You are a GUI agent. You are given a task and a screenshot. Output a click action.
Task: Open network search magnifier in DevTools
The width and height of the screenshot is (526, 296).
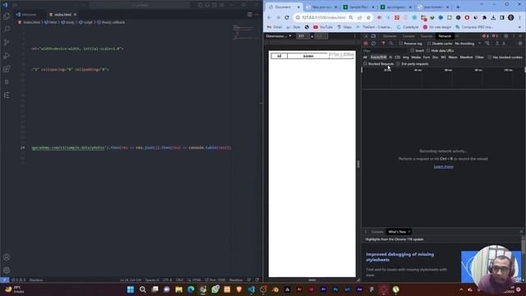(x=391, y=44)
